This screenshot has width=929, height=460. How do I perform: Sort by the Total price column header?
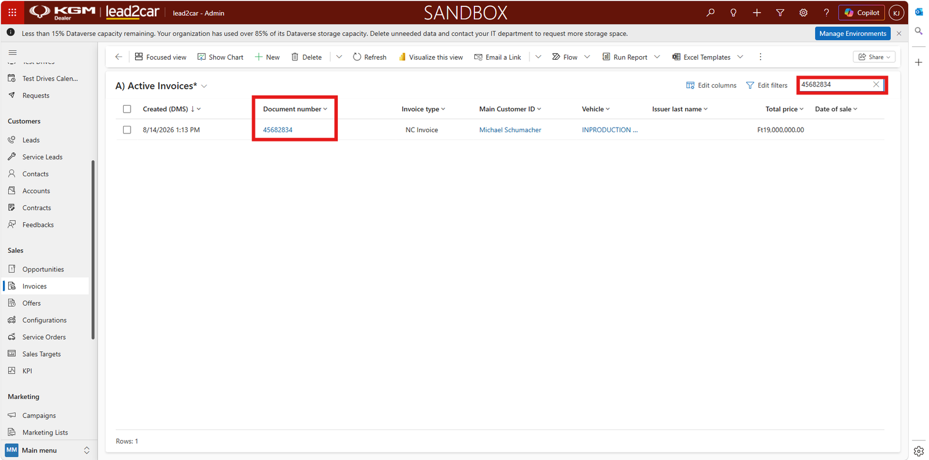pos(784,109)
